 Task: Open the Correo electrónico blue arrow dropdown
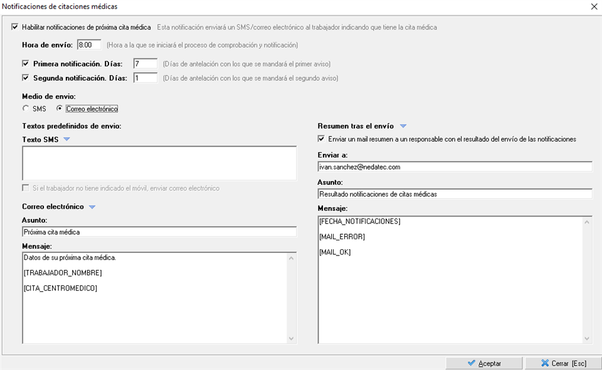point(92,207)
